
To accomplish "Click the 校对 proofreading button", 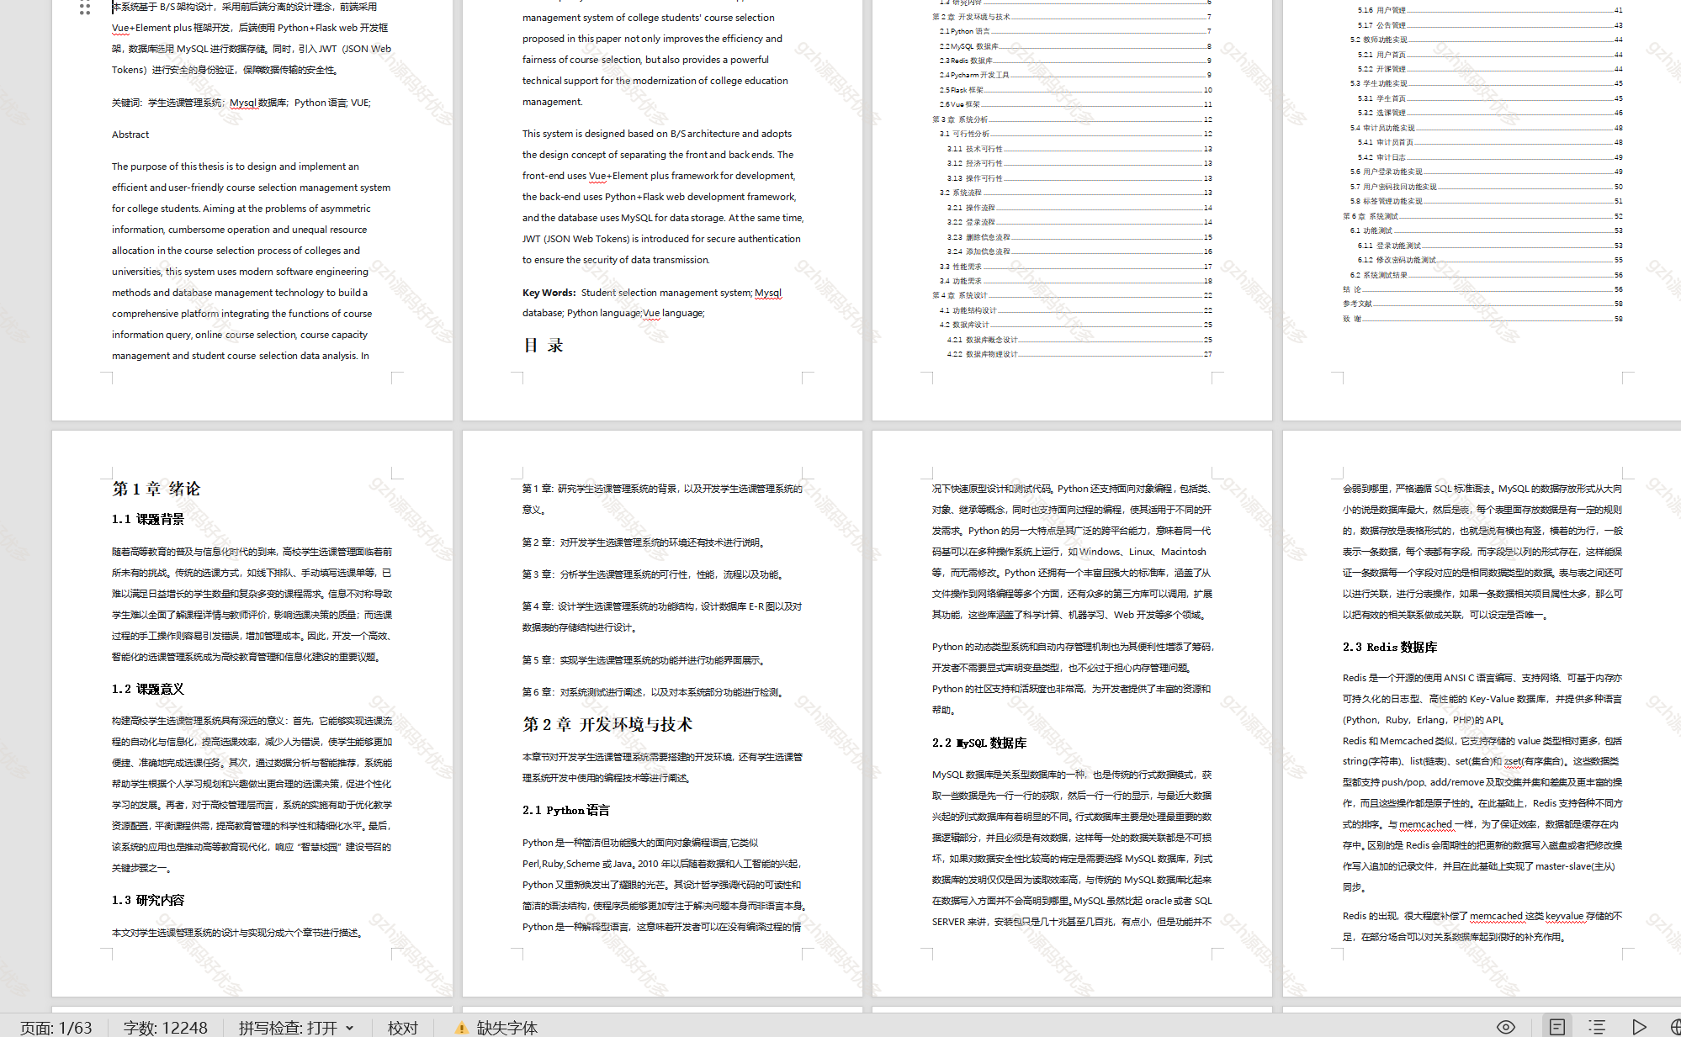I will coord(402,1028).
